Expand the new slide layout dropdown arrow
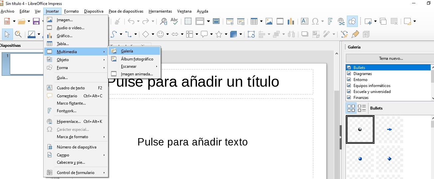Image resolution: width=434 pixels, height=179 pixels. tap(375, 21)
